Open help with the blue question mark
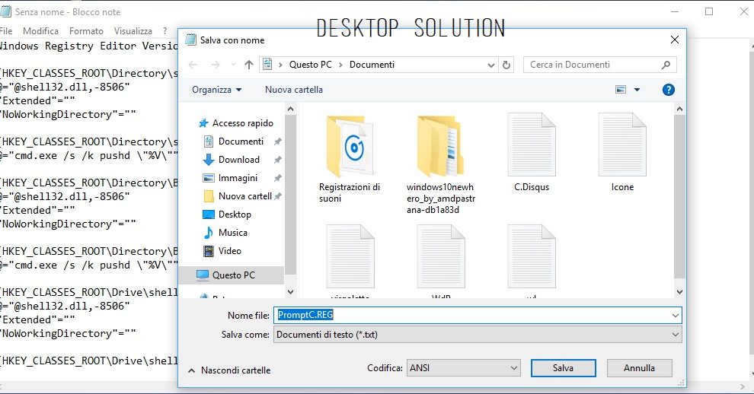This screenshot has width=754, height=394. [x=669, y=90]
